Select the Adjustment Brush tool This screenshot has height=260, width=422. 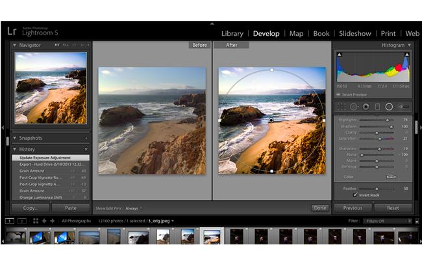404,107
